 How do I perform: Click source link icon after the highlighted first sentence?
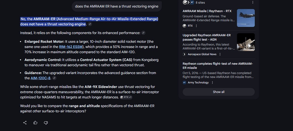(90, 24)
